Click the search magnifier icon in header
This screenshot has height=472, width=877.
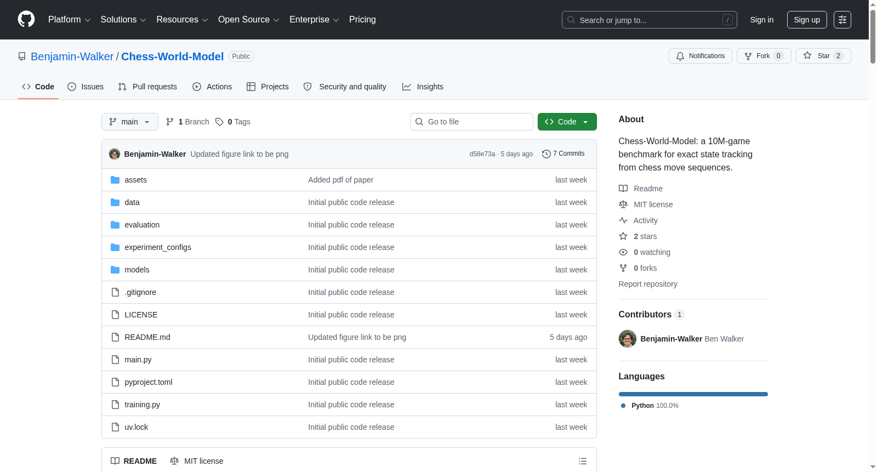571,20
